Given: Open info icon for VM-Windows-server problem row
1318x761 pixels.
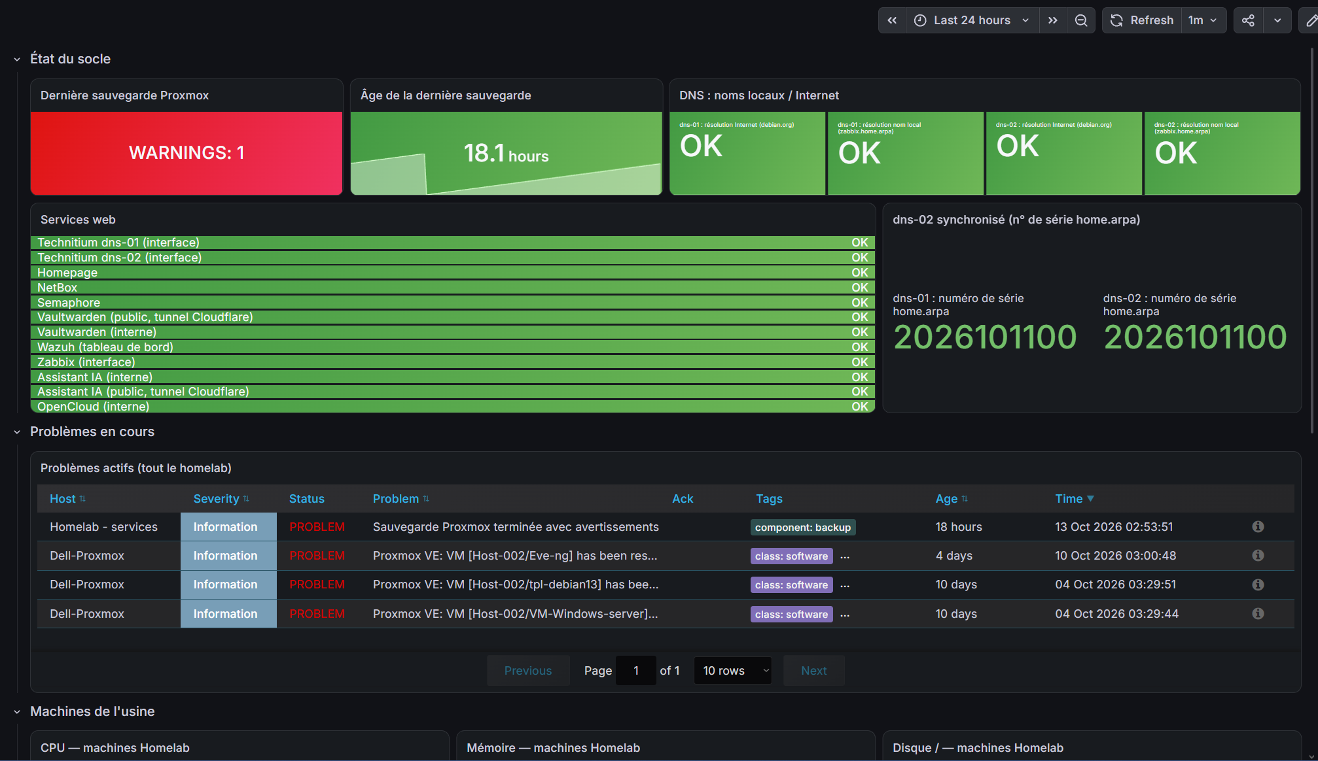Looking at the screenshot, I should (x=1258, y=614).
